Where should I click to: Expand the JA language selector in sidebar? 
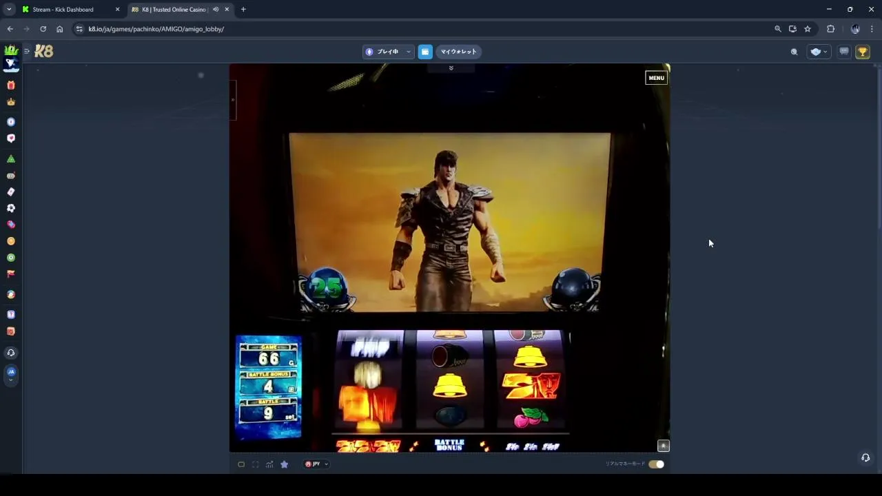[10, 374]
